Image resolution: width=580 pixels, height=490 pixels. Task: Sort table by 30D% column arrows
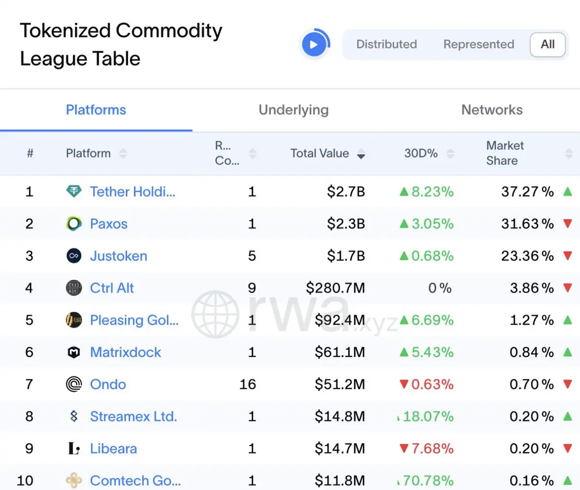(x=450, y=154)
